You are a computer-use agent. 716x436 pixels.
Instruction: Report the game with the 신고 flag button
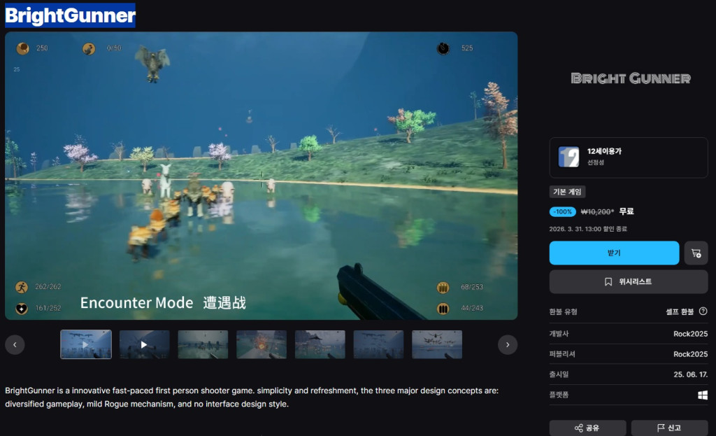[669, 428]
